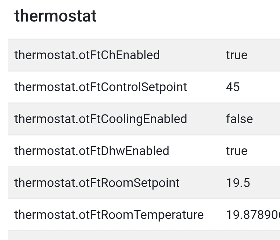The height and width of the screenshot is (240, 280).
Task: Highlight the otFtControlSetpoint table row
Action: pos(206,87)
